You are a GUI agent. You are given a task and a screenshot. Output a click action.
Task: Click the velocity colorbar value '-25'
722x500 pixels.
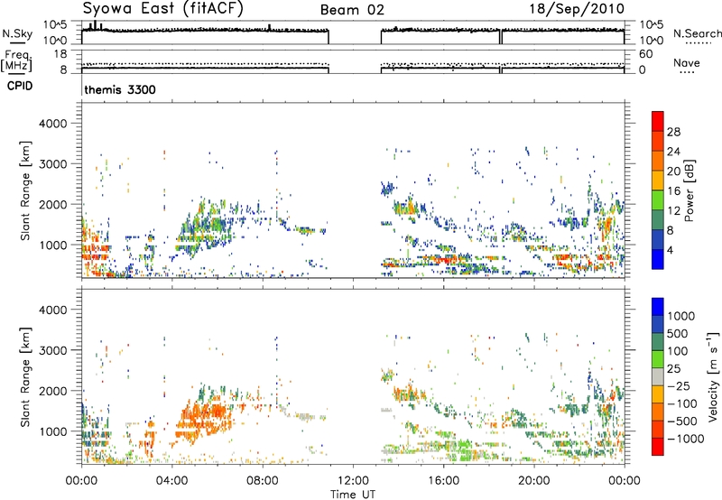click(x=679, y=385)
